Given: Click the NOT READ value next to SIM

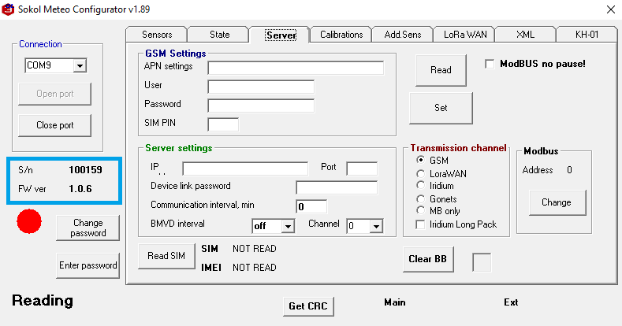Looking at the screenshot, I should pyautogui.click(x=255, y=249).
